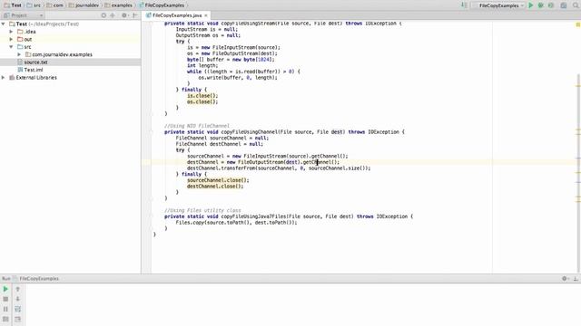Click highlighted os.close() statement

(202, 101)
